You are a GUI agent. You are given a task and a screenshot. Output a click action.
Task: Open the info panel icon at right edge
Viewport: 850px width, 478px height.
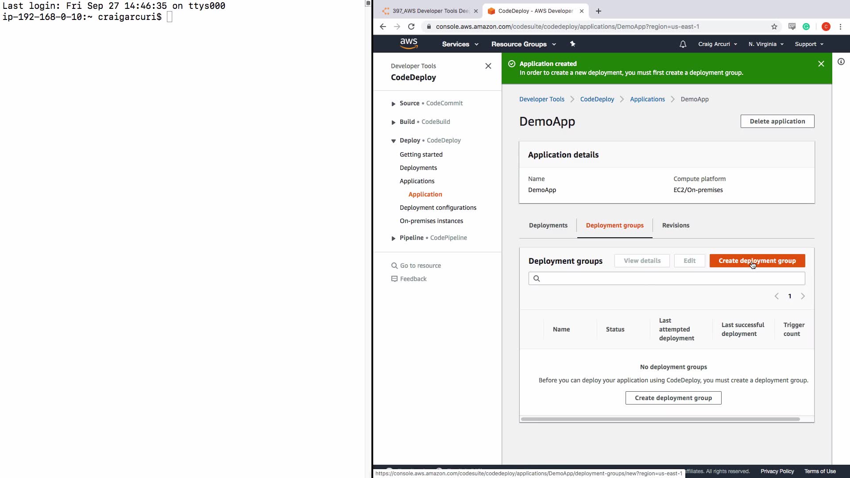(841, 62)
